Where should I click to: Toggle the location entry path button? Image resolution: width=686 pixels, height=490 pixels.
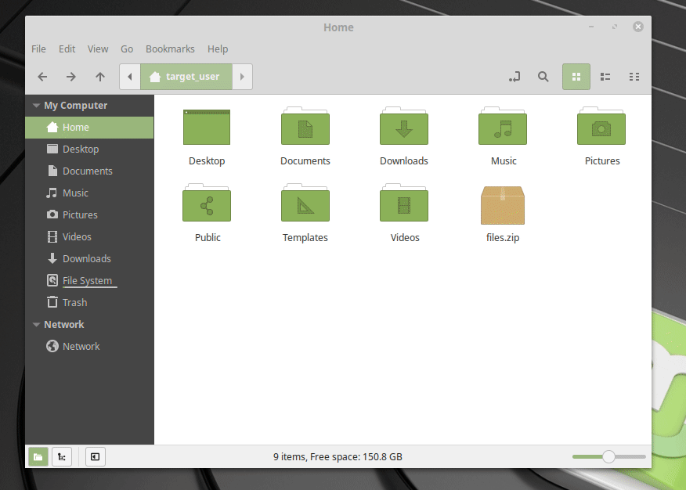(514, 77)
